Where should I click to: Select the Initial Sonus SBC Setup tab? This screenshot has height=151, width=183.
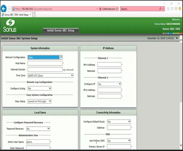[x=61, y=30]
